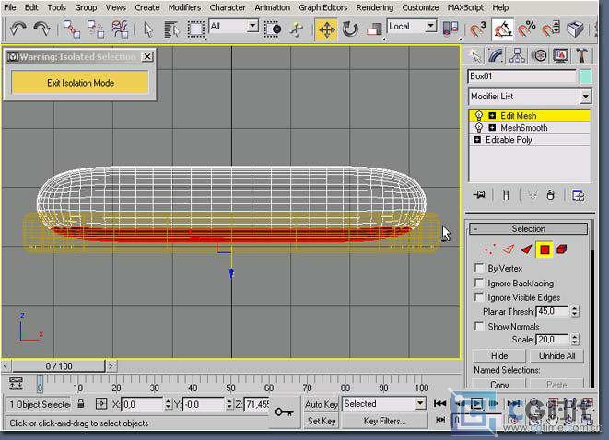
Task: Collapse the Selection rollout header
Action: pos(528,228)
